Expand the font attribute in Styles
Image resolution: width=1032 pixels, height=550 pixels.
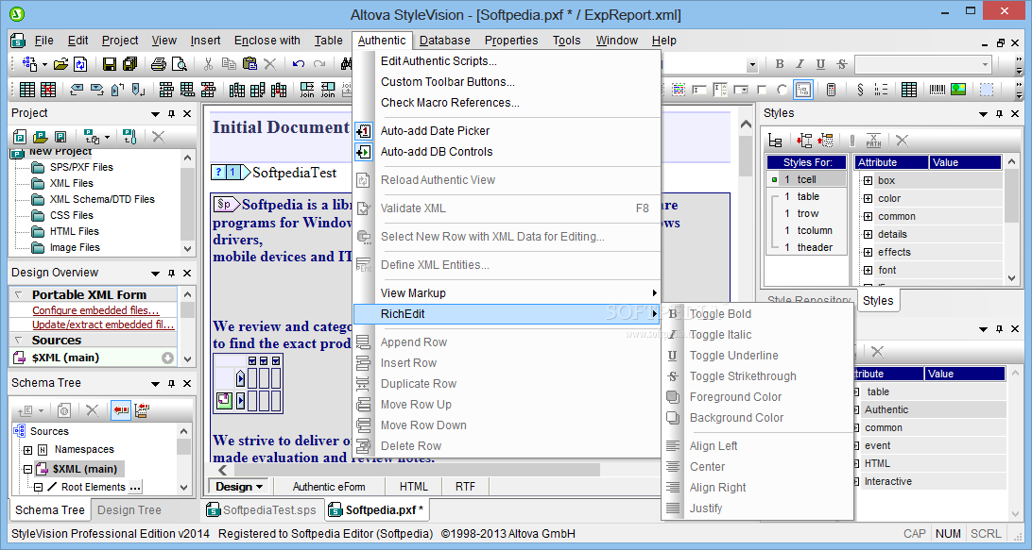tap(869, 270)
